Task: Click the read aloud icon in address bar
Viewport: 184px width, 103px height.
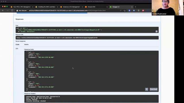Action: pyautogui.click(x=121, y=11)
